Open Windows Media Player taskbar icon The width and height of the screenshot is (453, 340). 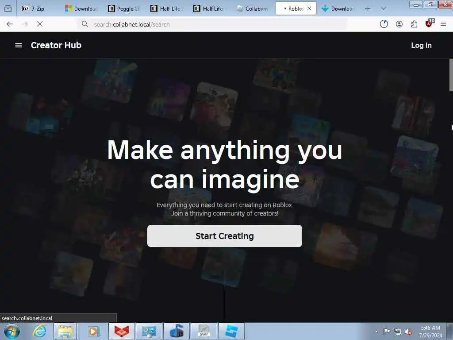point(93,331)
